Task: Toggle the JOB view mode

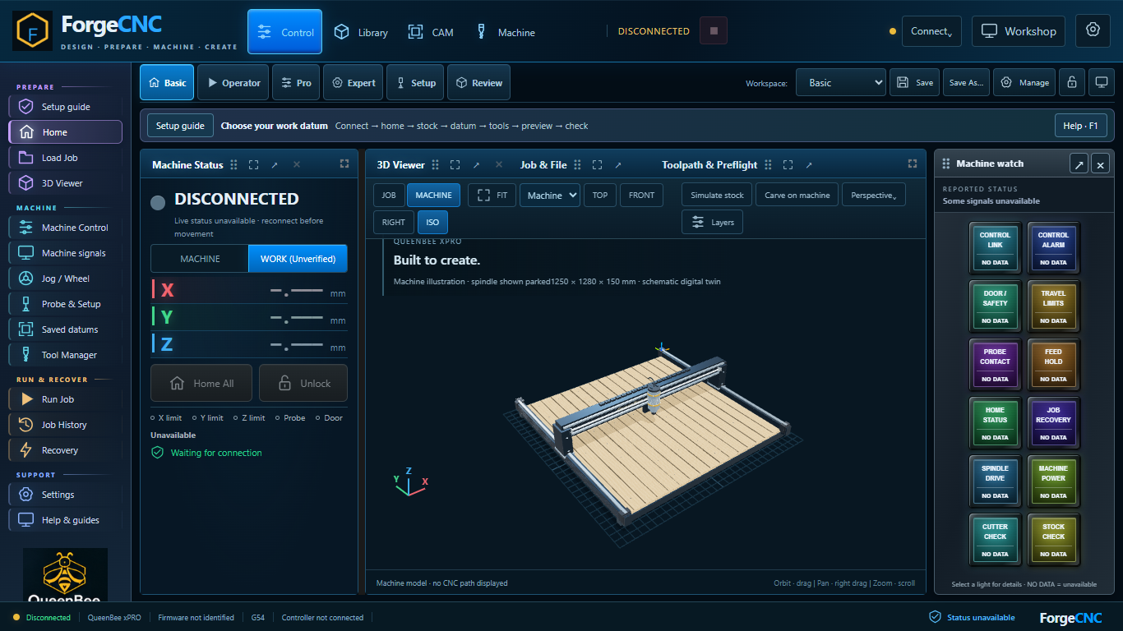Action: coord(389,195)
